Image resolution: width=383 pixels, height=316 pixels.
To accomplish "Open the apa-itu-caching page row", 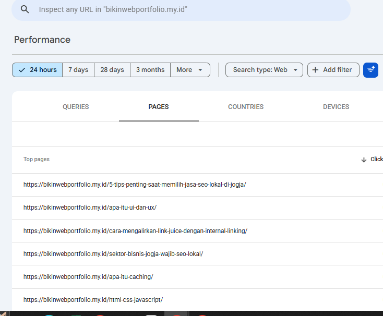I will coord(197,277).
